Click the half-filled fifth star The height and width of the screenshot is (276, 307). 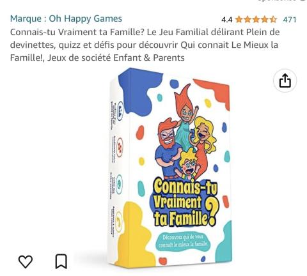click(273, 20)
